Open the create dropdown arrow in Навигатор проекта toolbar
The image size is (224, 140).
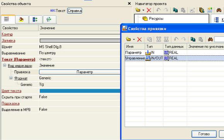pyautogui.click(x=143, y=10)
